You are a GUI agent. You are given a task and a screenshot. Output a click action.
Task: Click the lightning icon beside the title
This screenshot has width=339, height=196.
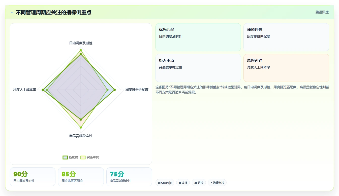coord(12,13)
